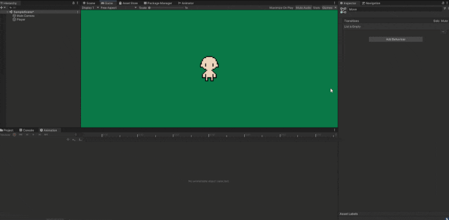Click the Add Event icon
Image resolution: width=449 pixels, height=220 pixels.
(80, 140)
